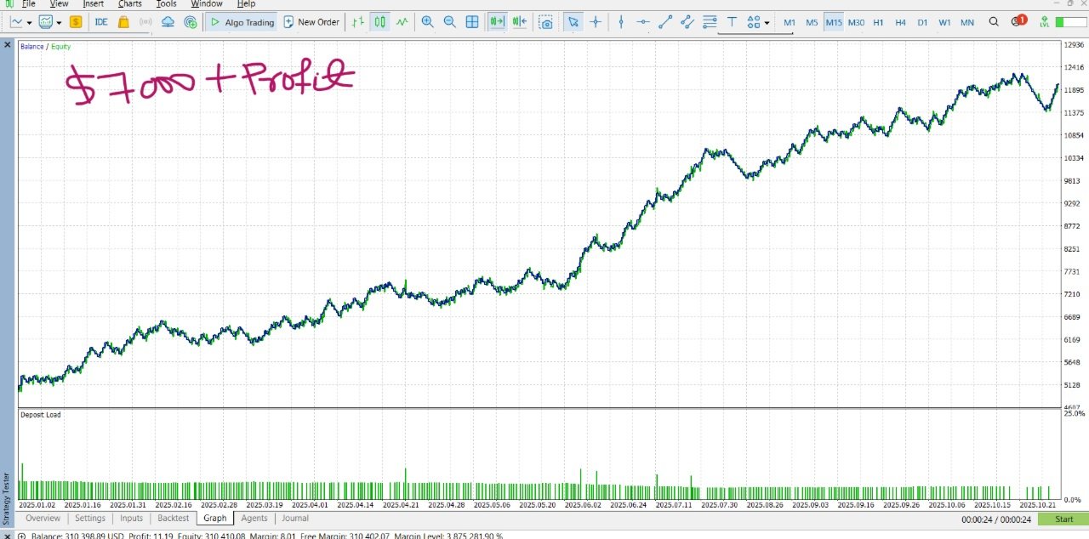Viewport: 1089px width, 539px height.
Task: Expand the chart type dropdown arrow
Action: pyautogui.click(x=30, y=23)
